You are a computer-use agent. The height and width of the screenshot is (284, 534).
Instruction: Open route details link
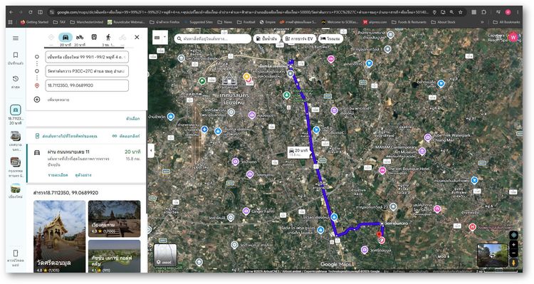tap(58, 174)
